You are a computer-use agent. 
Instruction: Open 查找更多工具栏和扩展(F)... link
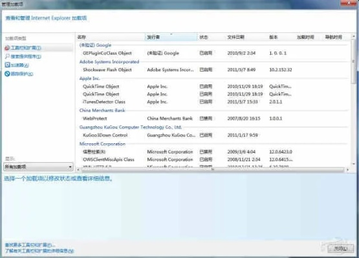coord(30,245)
